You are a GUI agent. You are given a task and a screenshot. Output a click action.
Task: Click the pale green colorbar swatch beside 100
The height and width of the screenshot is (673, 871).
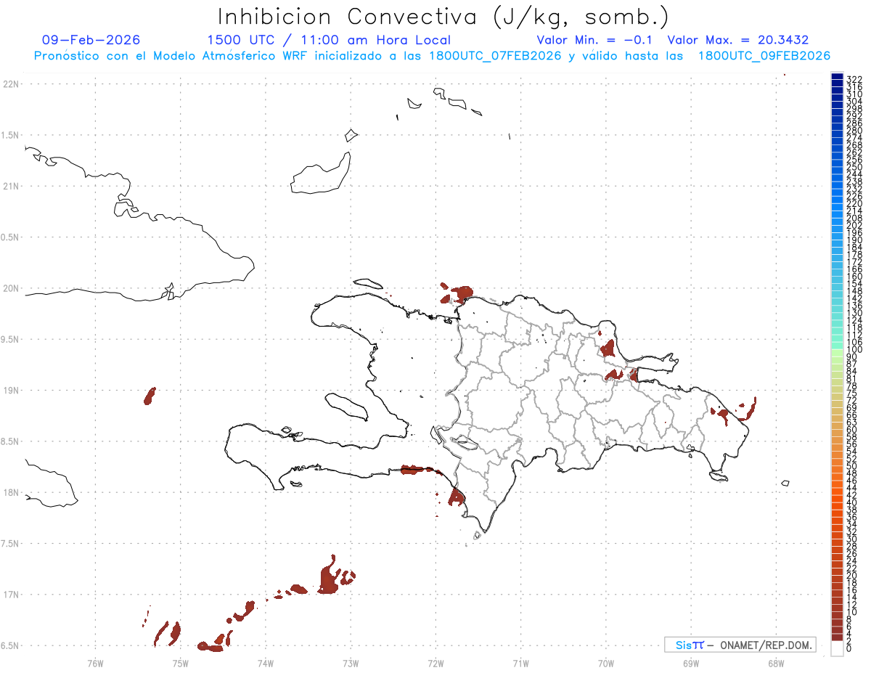click(837, 353)
